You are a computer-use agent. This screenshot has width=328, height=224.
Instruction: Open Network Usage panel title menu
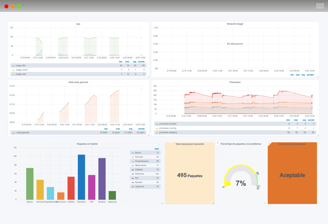click(235, 24)
